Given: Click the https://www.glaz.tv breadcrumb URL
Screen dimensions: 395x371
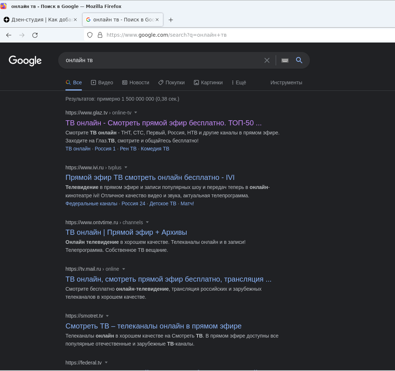Looking at the screenshot, I should tap(87, 113).
